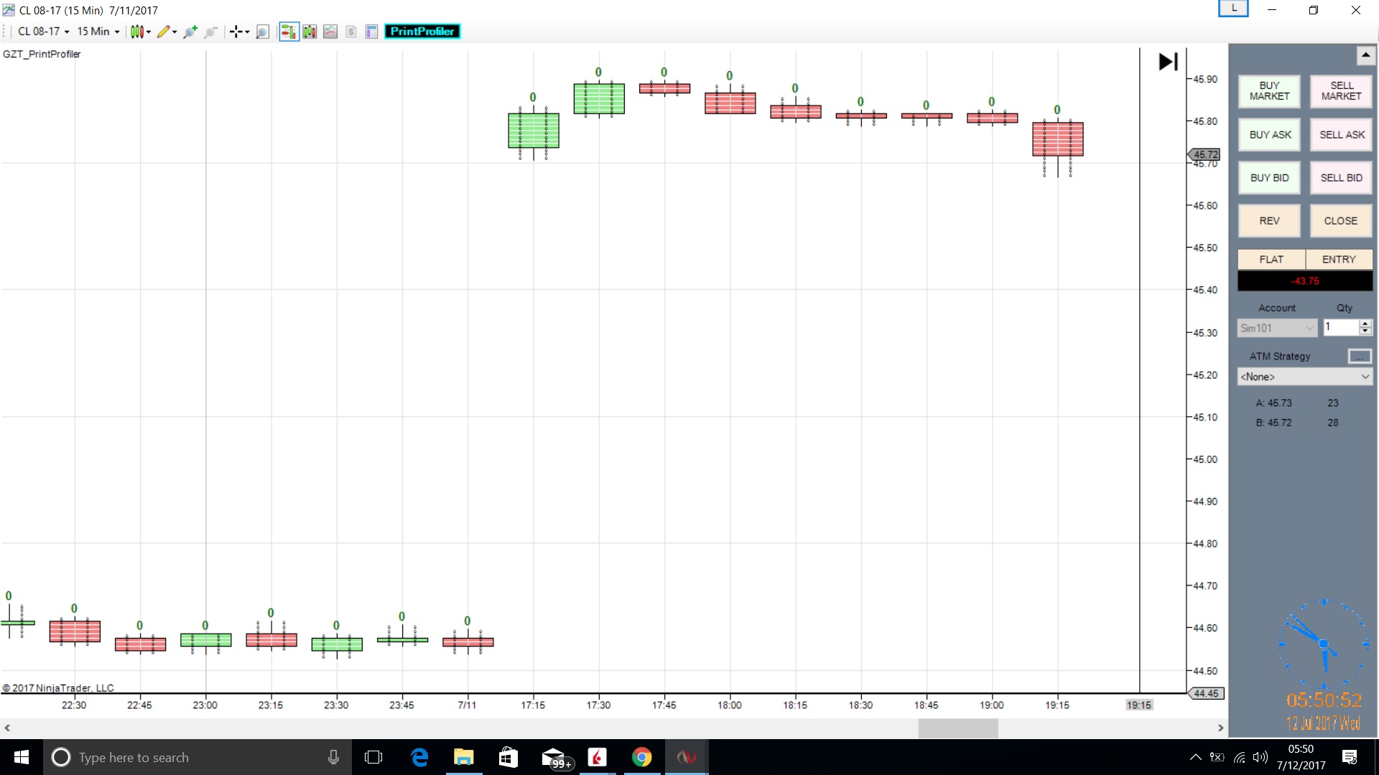This screenshot has height=775, width=1379.
Task: Toggle the Chart Trader panel icon
Action: tap(288, 32)
